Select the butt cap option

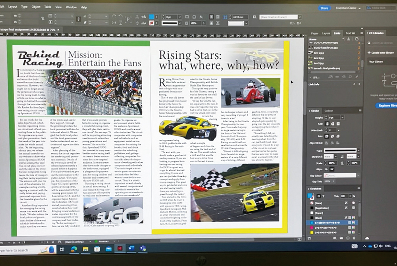pyautogui.click(x=327, y=124)
